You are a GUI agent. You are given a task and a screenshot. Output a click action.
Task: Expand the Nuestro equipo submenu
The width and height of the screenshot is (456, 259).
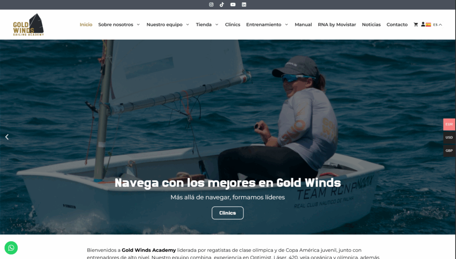click(168, 25)
